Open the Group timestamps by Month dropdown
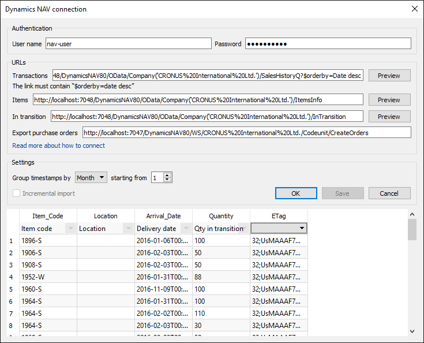 point(91,178)
